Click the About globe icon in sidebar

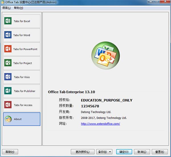point(8,119)
